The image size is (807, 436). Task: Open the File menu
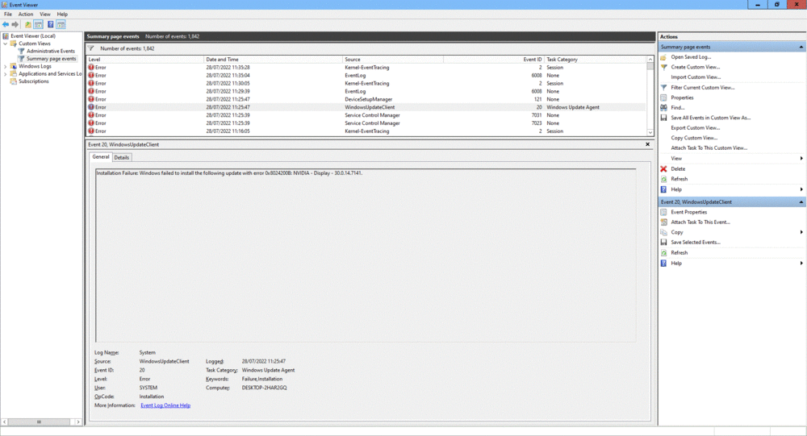pos(8,15)
